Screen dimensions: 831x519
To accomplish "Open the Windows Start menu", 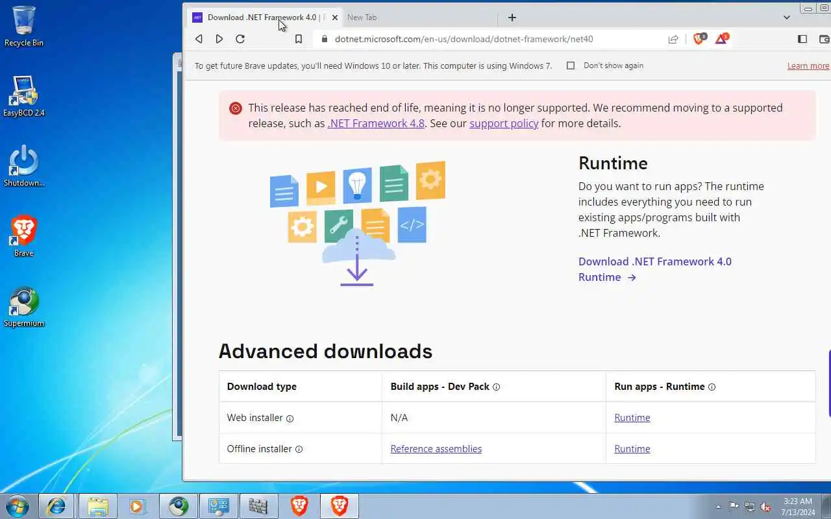I will click(x=18, y=506).
